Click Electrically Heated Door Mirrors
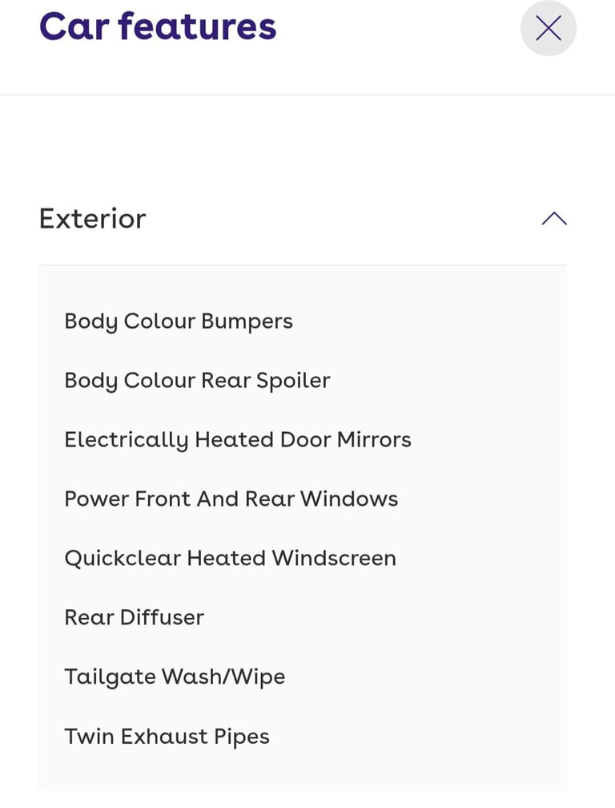 [x=238, y=440]
